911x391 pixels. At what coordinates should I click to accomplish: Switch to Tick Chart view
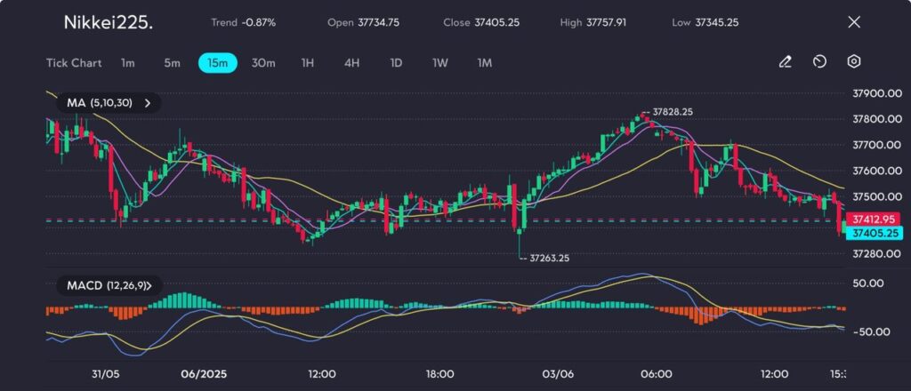74,63
